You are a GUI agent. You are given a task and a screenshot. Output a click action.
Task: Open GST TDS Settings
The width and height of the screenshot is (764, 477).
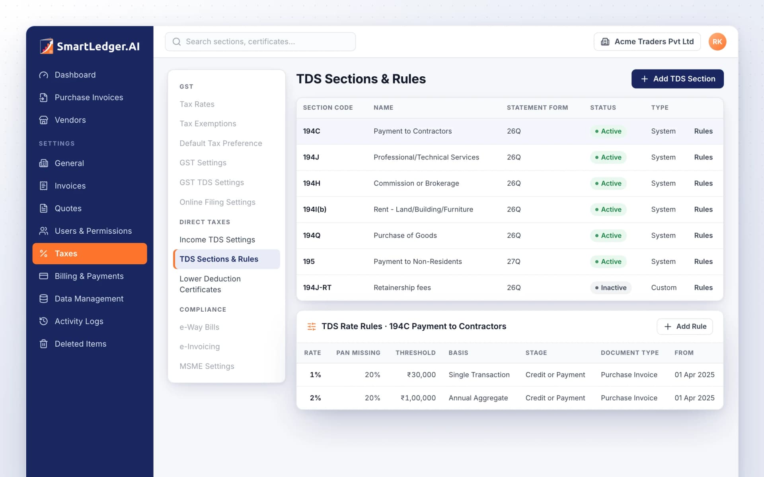(212, 182)
